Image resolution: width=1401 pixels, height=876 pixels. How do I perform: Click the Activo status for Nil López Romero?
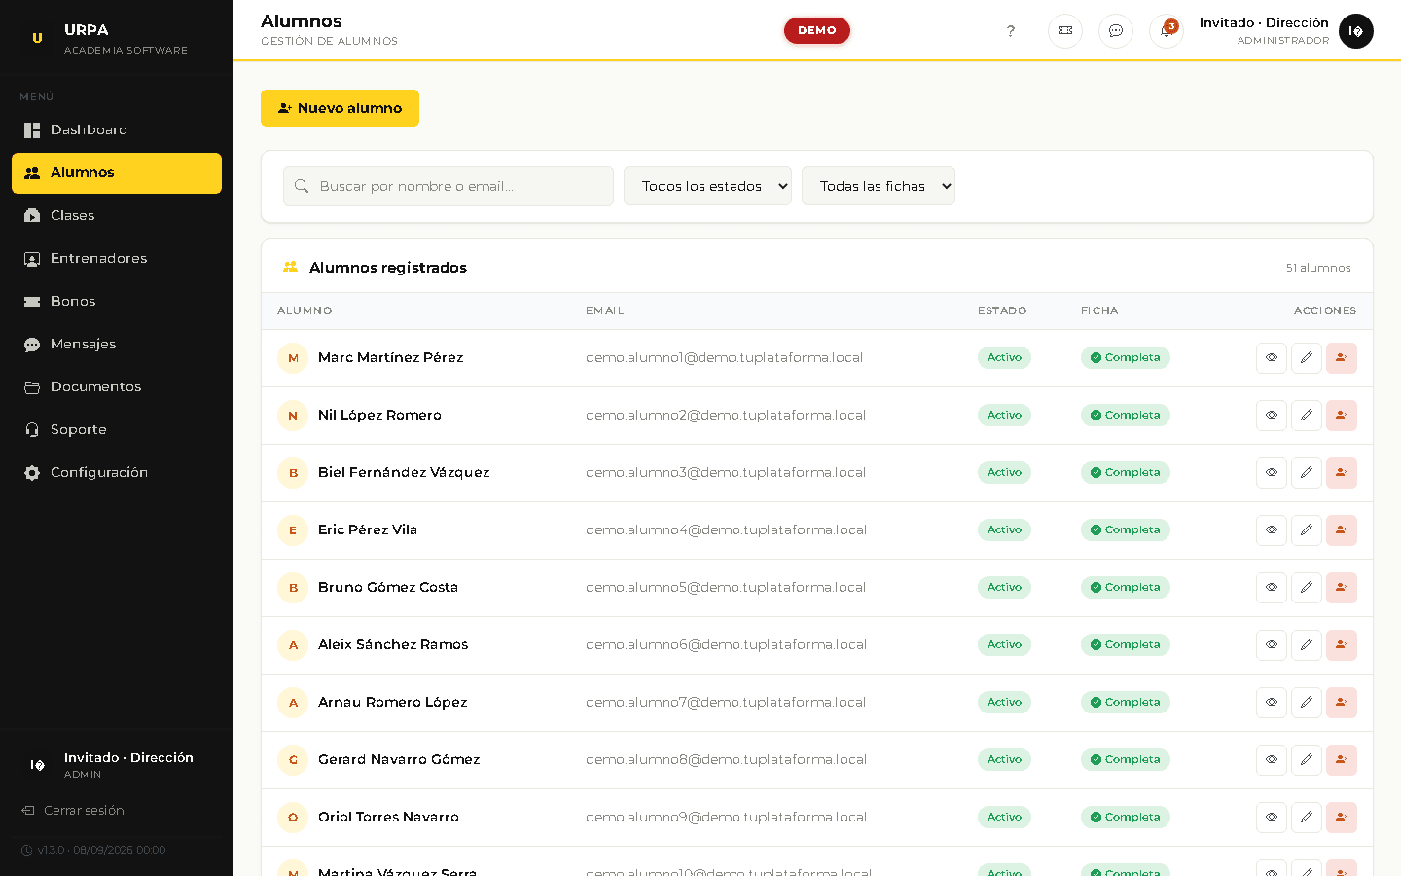click(x=1004, y=416)
